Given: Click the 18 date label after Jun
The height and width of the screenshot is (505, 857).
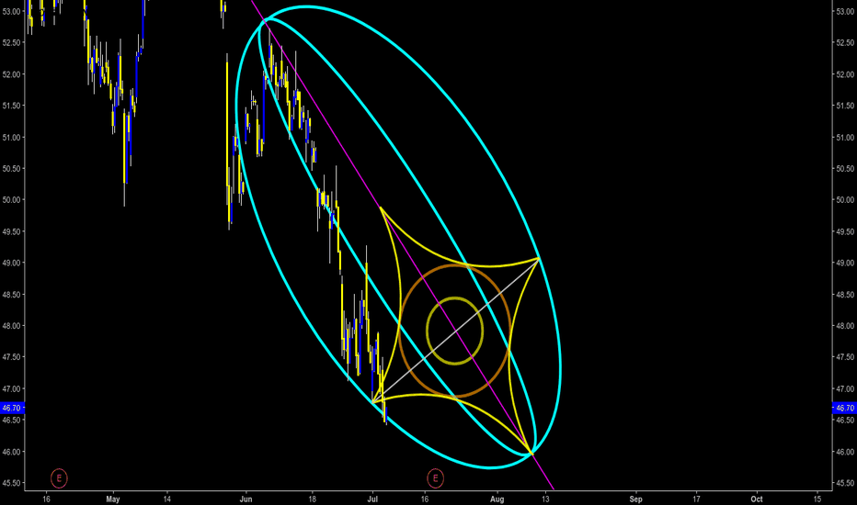Looking at the screenshot, I should [x=312, y=499].
